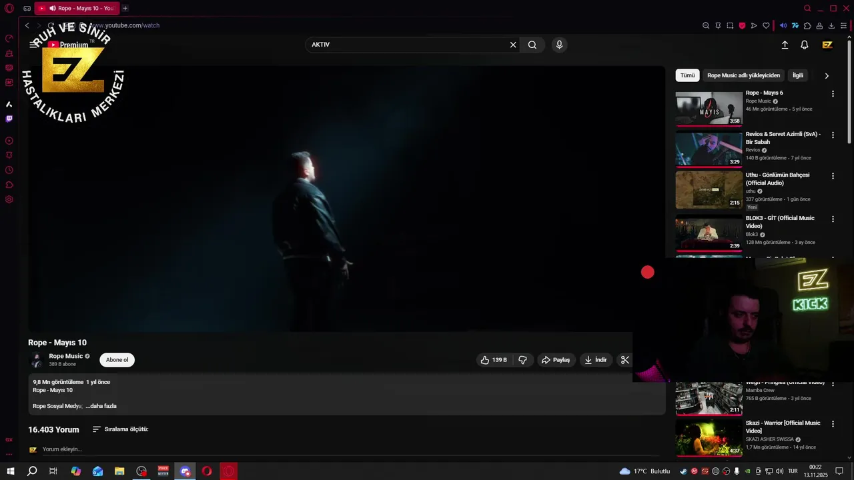Screen dimensions: 854x480
Task: Open Rope Music channel avatar
Action: [x=36, y=360]
